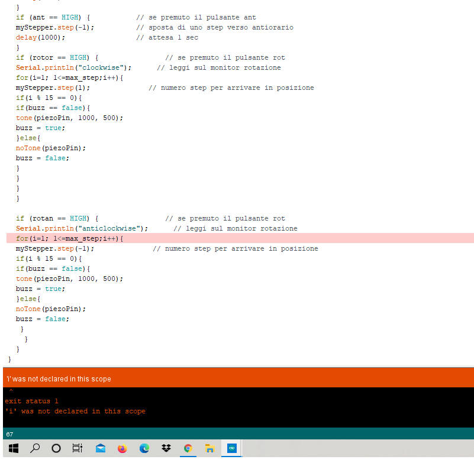Open Firefox from the taskbar
Image resolution: width=474 pixels, height=466 pixels.
click(x=122, y=448)
